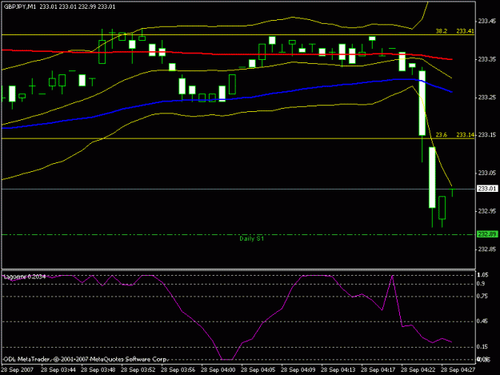Click the large white bearish candle below 23.6 line
500x375 pixels.
[432, 178]
